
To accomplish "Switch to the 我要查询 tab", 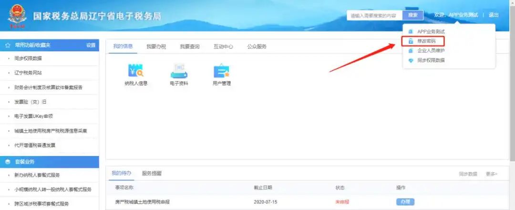I will click(x=189, y=47).
